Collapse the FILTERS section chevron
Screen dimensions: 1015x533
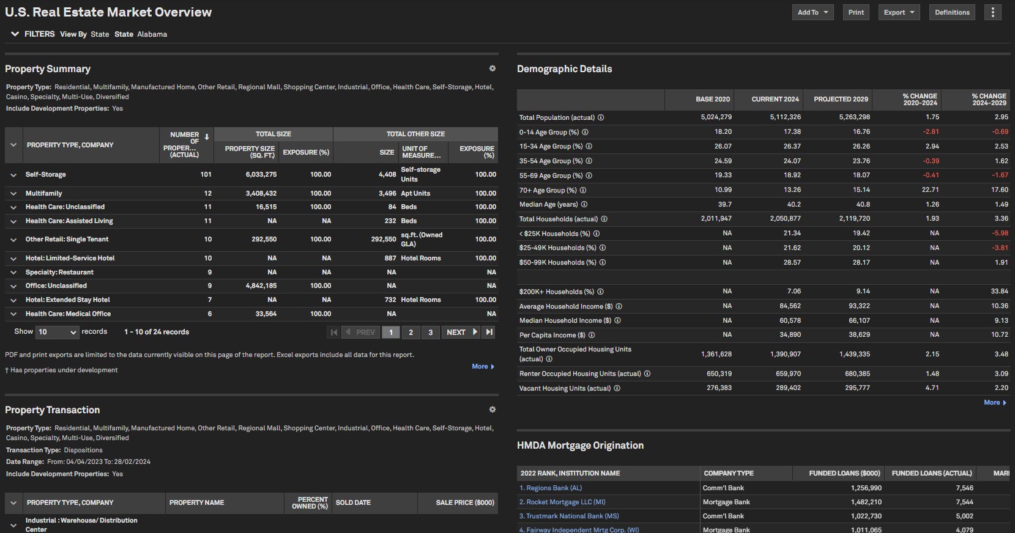pyautogui.click(x=15, y=34)
